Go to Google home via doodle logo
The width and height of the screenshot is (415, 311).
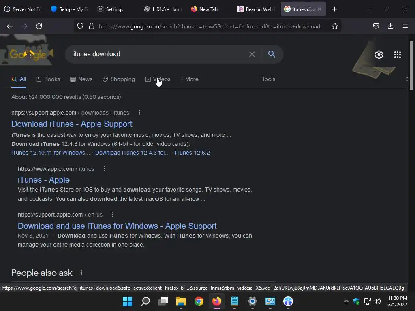(28, 54)
